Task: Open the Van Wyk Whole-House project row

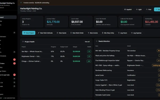Action: click(56, 51)
